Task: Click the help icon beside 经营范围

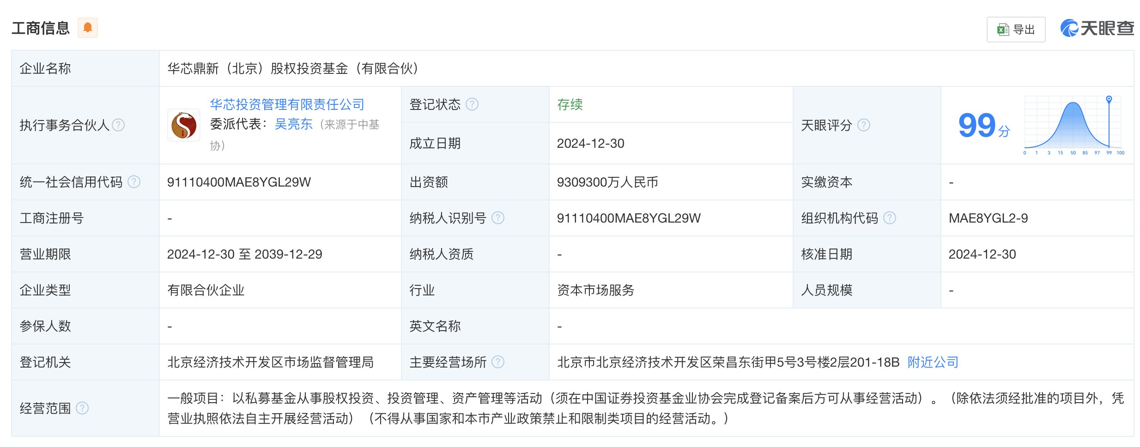Action: [x=82, y=408]
